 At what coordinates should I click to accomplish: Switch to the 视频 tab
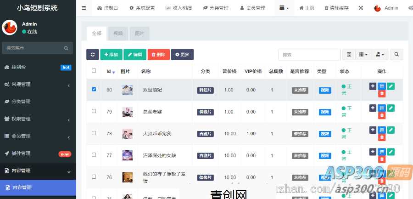pyautogui.click(x=118, y=34)
